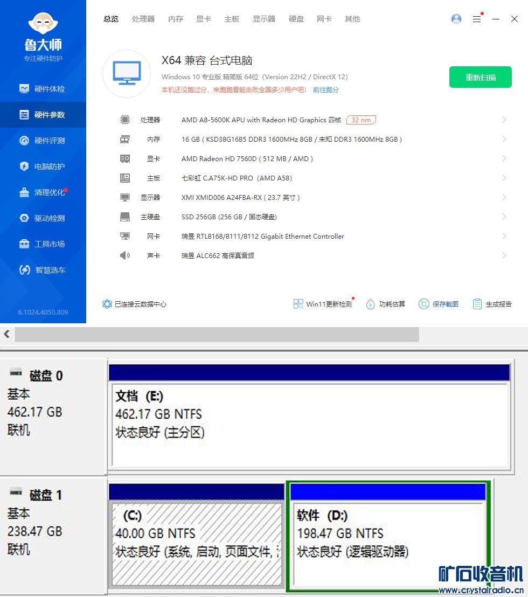Select 磁盘 0 disk label
Image resolution: width=528 pixels, height=597 pixels.
46,376
